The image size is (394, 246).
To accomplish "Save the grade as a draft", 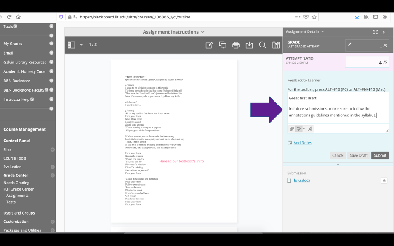I will coord(359,155).
